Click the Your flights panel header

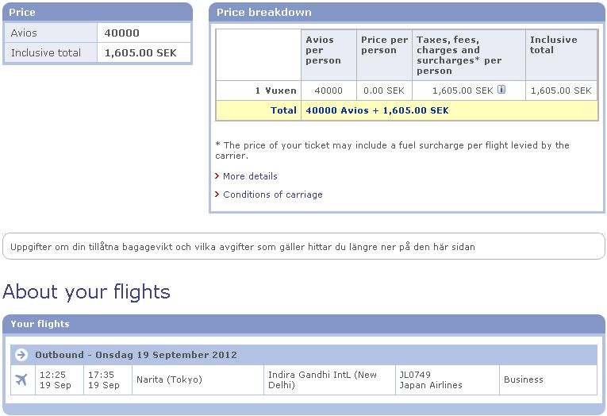click(x=303, y=324)
